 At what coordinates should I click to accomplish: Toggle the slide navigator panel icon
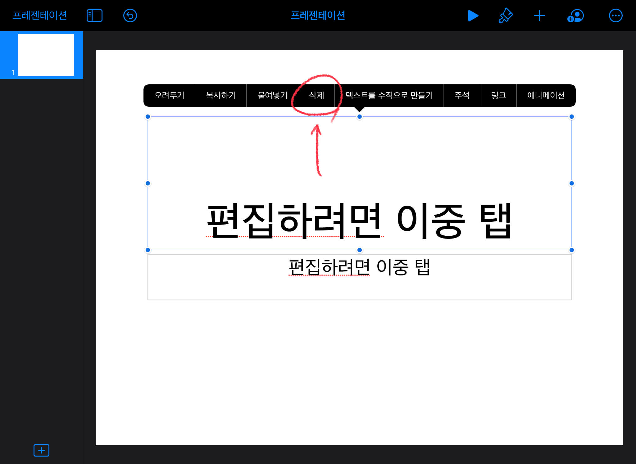(94, 16)
